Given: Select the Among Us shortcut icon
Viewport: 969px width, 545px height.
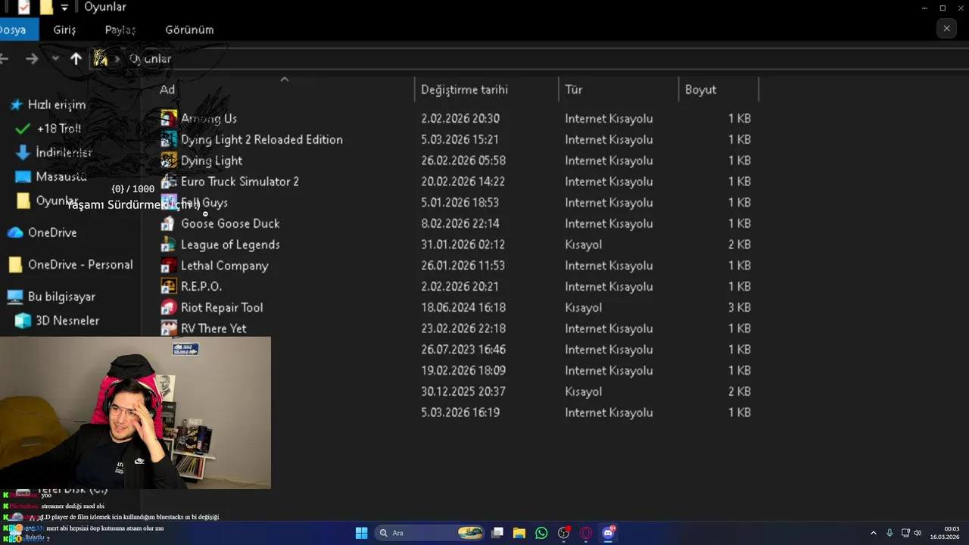Looking at the screenshot, I should [x=169, y=119].
